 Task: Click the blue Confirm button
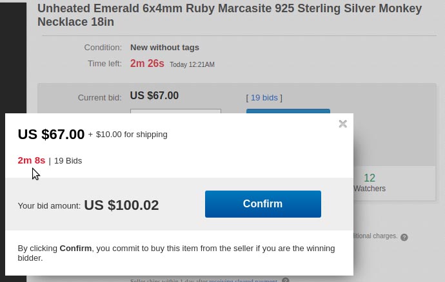click(x=263, y=204)
